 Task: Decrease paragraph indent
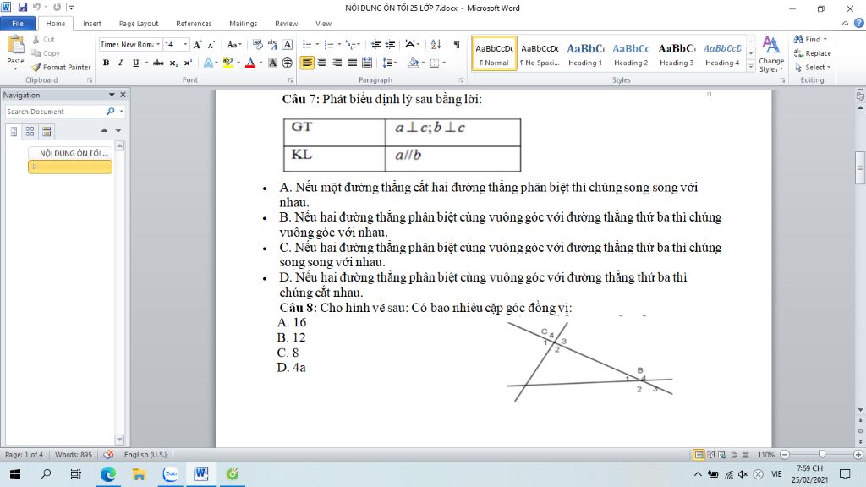click(x=376, y=44)
